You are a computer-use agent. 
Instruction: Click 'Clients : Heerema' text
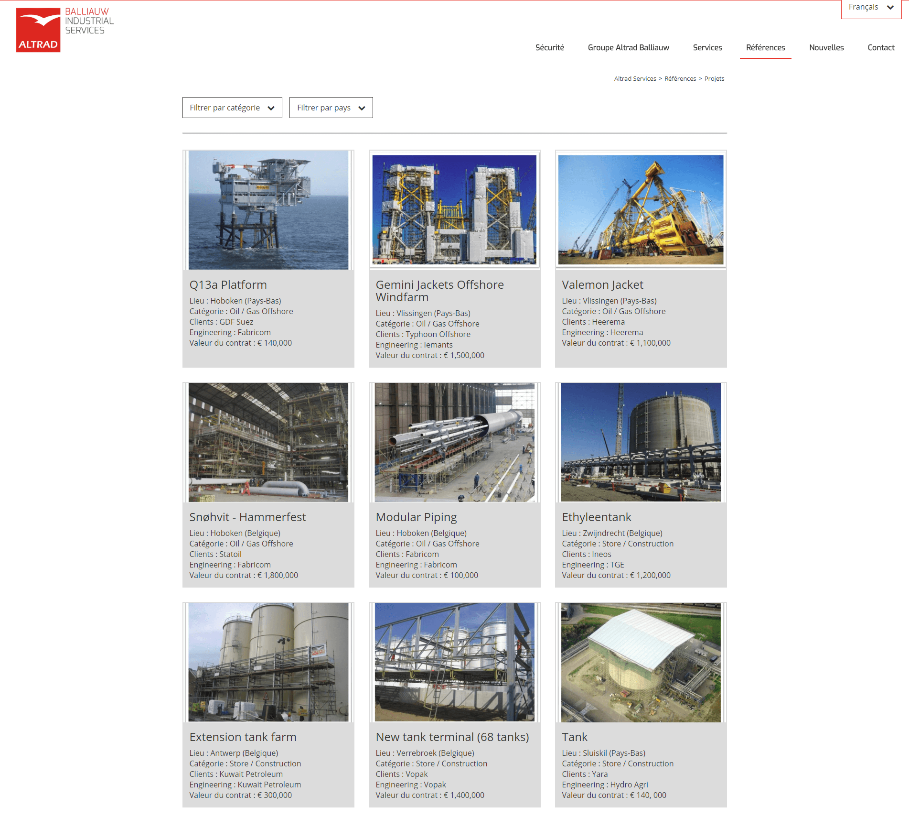click(593, 322)
